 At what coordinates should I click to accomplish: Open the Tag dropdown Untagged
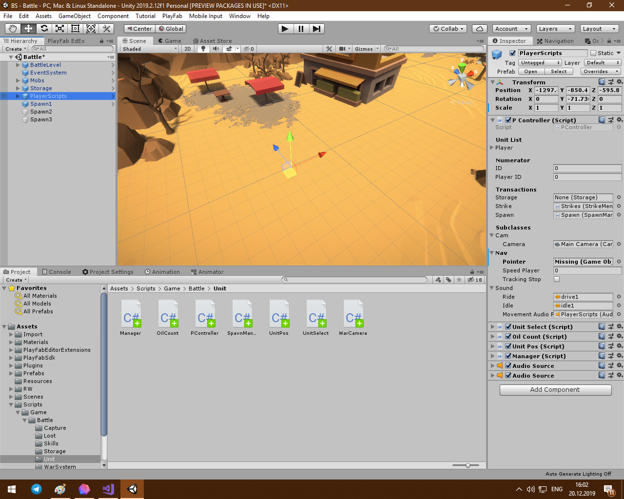point(540,63)
